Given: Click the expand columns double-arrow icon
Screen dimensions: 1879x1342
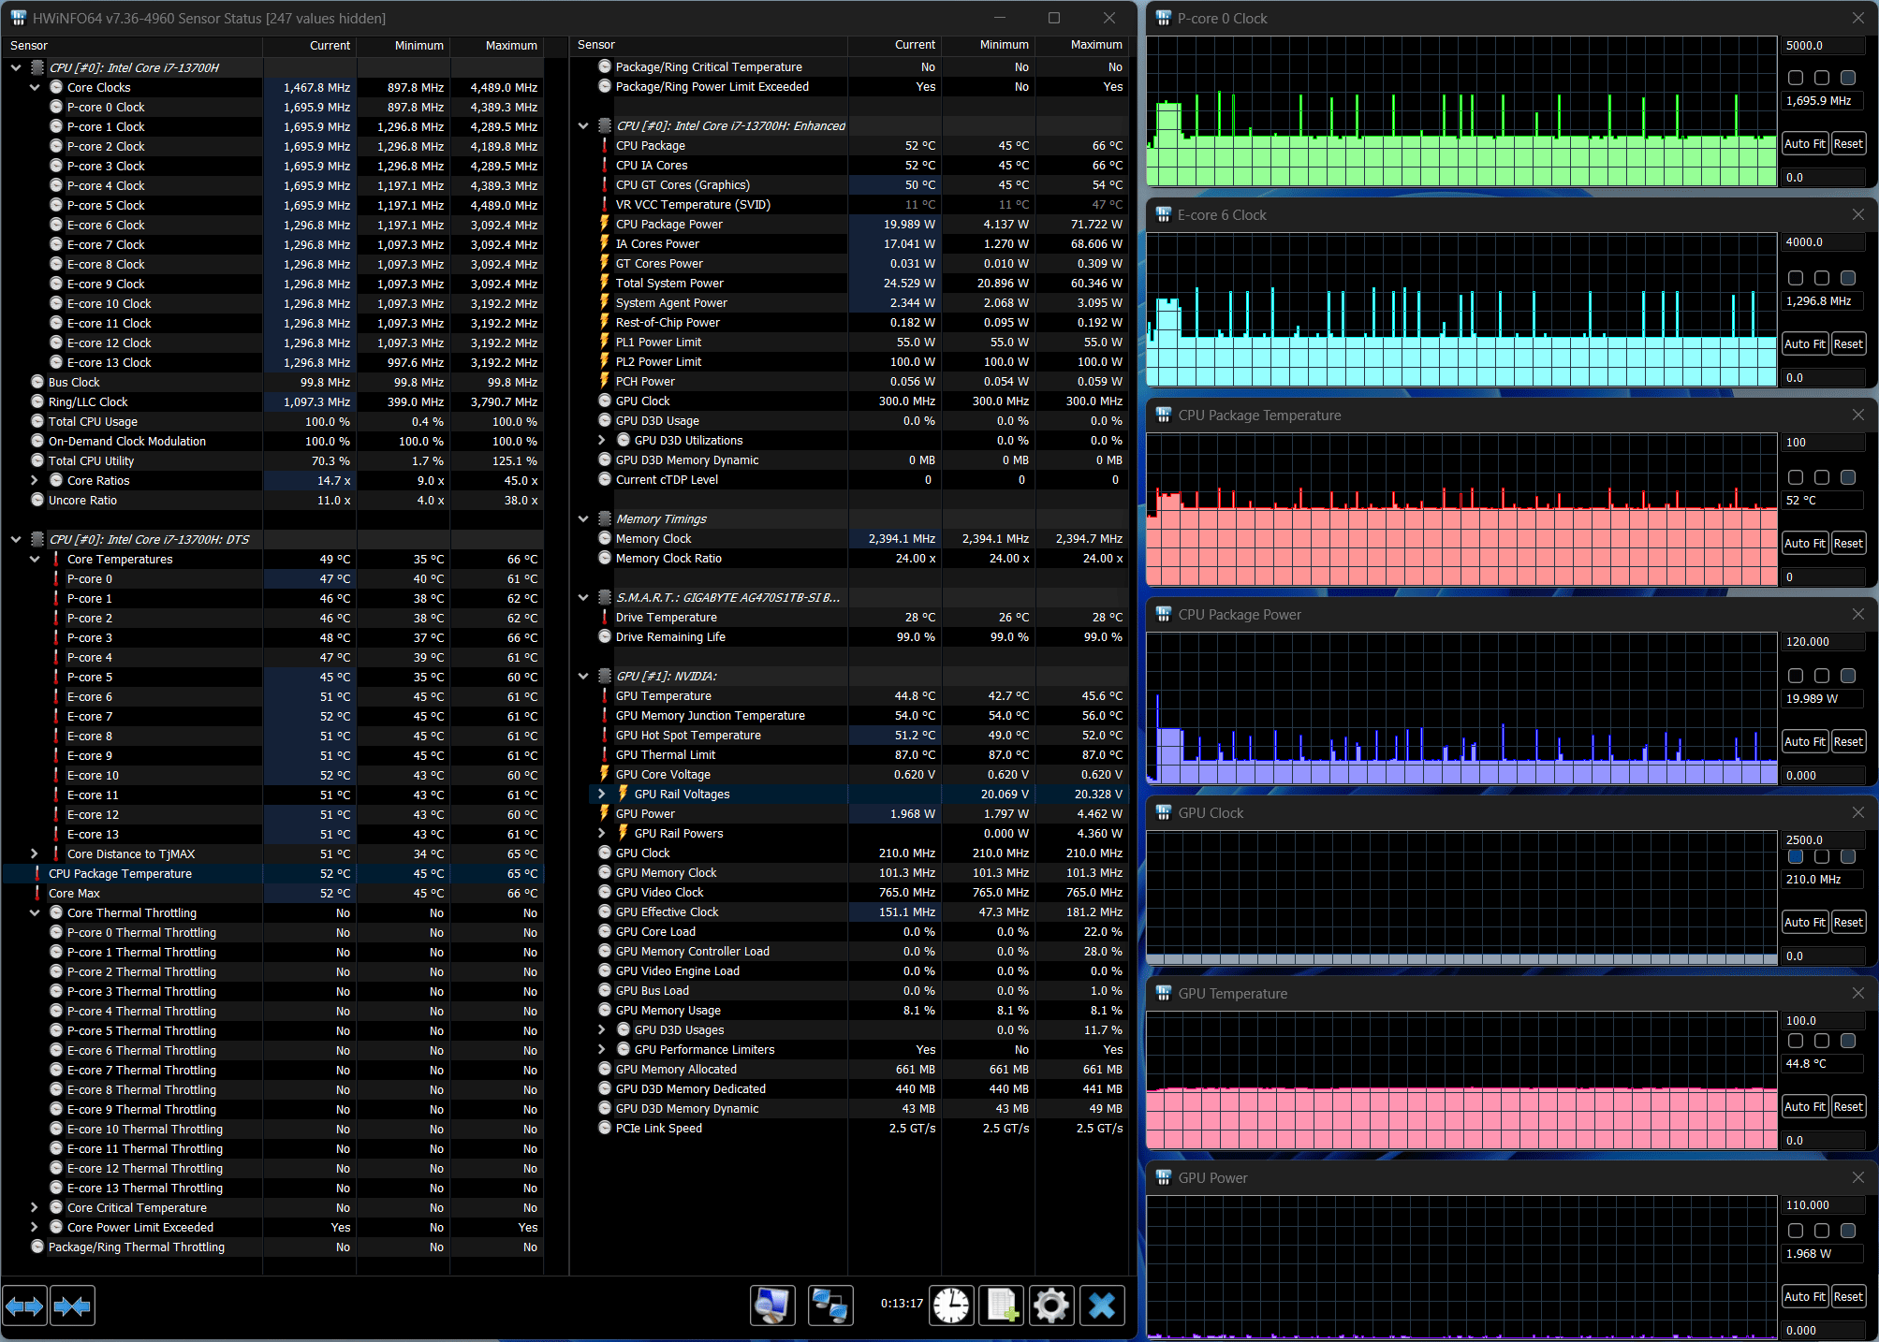Looking at the screenshot, I should click(x=24, y=1306).
